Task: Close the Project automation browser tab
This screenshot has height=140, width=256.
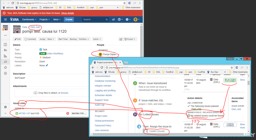Action: click(120, 62)
